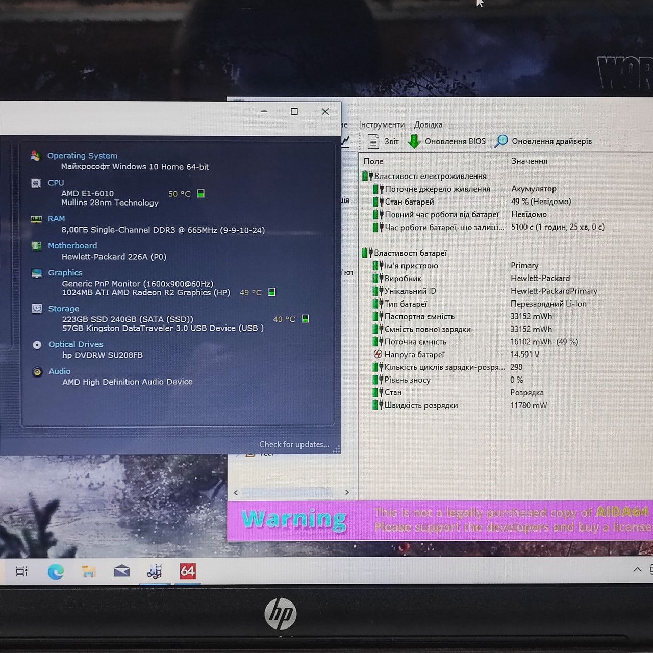Switch to Speccy via its taskbar icon
Image resolution: width=653 pixels, height=653 pixels.
[x=154, y=571]
